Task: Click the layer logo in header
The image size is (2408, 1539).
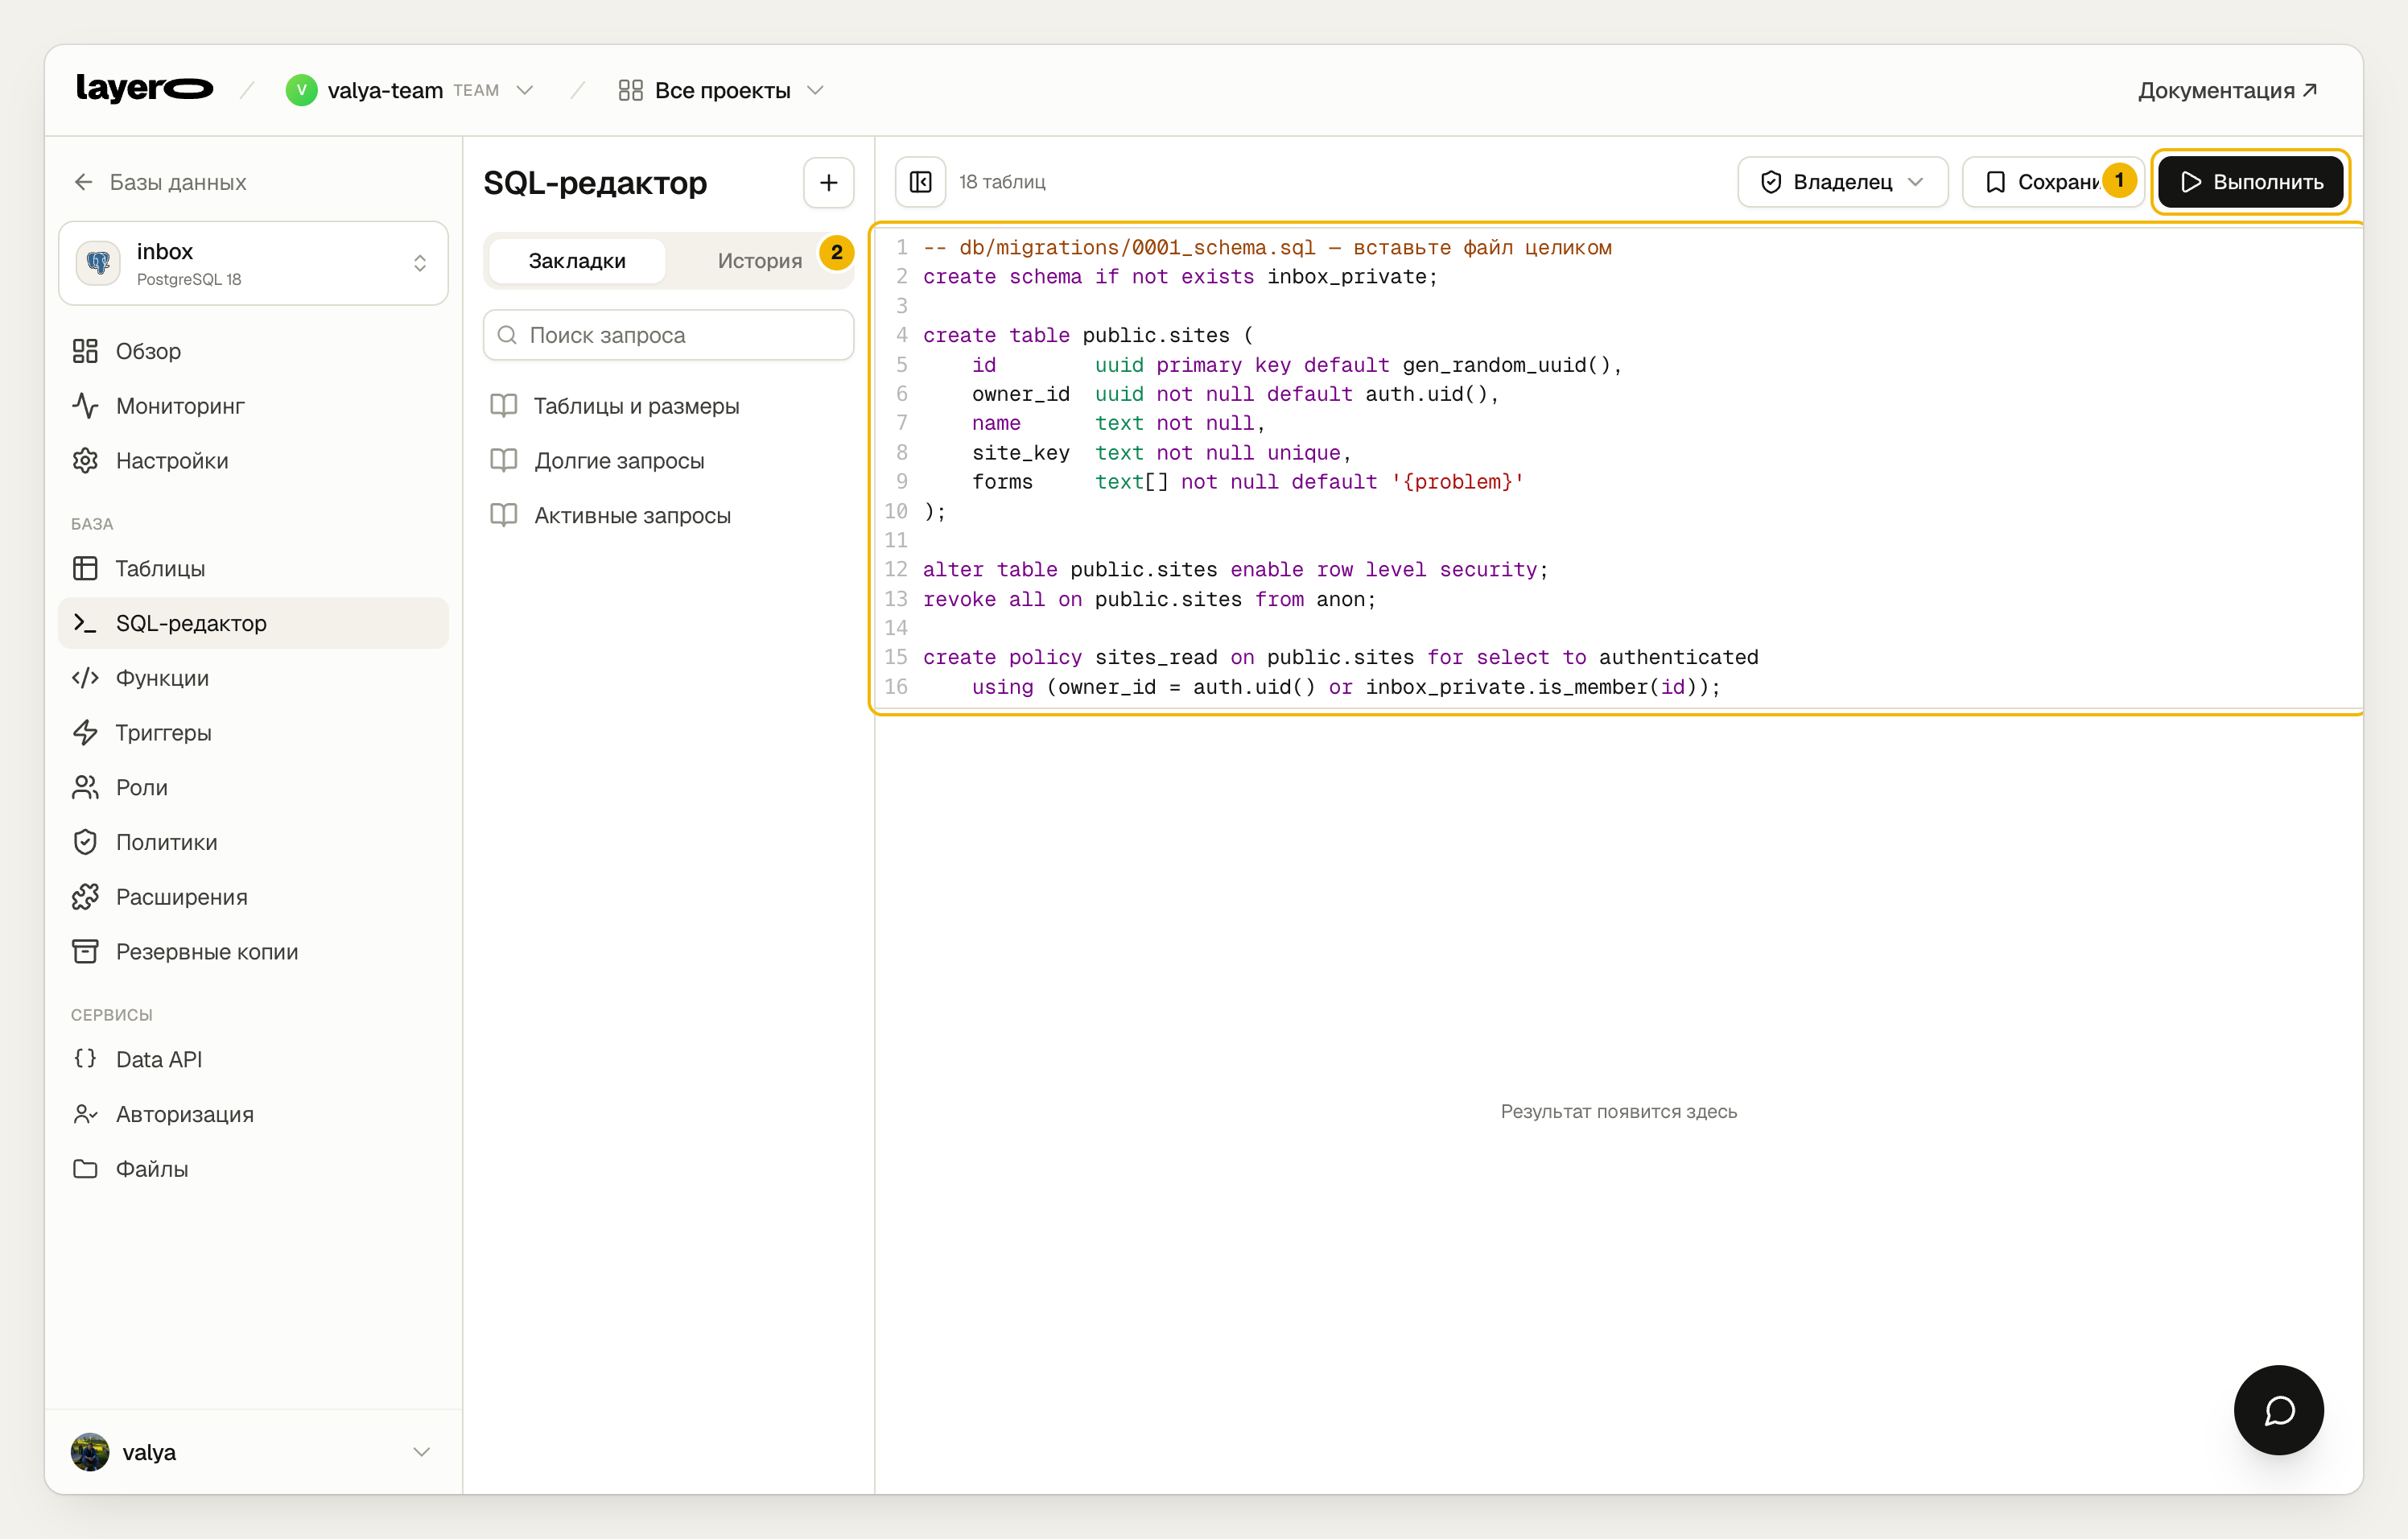Action: pos(144,89)
